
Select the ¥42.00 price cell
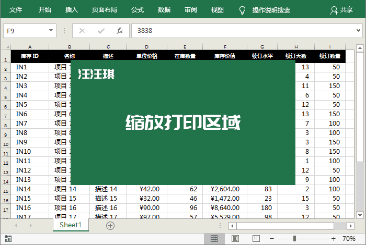(146, 189)
